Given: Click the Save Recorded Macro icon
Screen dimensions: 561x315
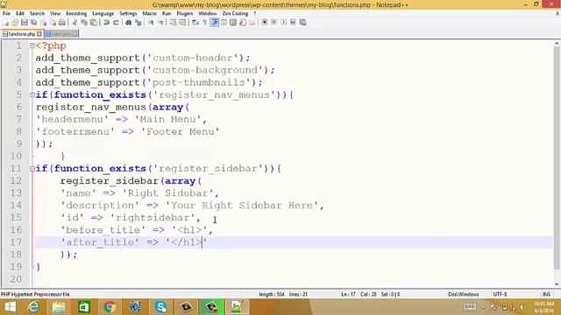Looking at the screenshot, I should pos(302,23).
